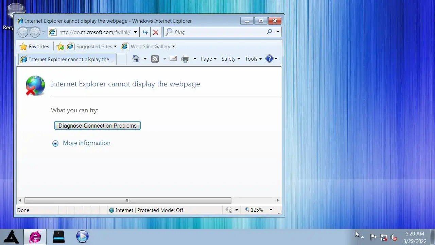The height and width of the screenshot is (245, 435).
Task: Select the Internet Explorer cannot display tab
Action: click(x=67, y=59)
